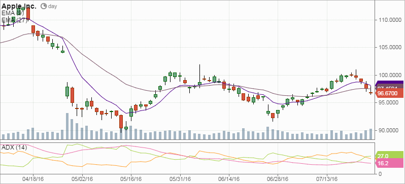Click the 90.0000 price axis label
Screen dimensions: 405x184
click(389, 130)
